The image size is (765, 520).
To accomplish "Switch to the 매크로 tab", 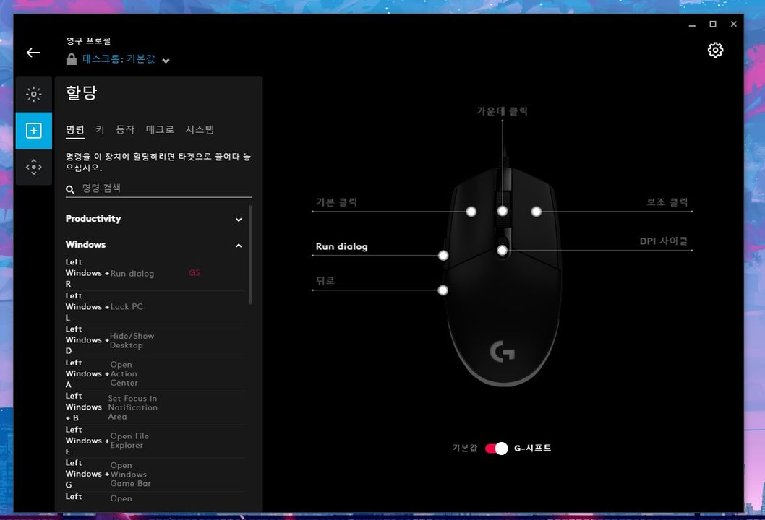I will click(x=160, y=129).
